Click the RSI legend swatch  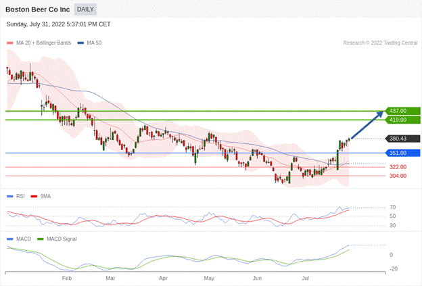coord(10,196)
